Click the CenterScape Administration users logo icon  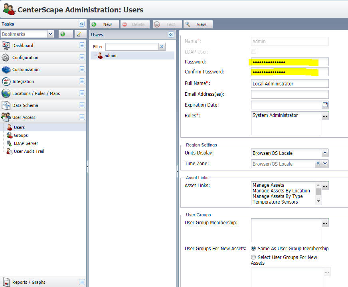click(x=9, y=9)
